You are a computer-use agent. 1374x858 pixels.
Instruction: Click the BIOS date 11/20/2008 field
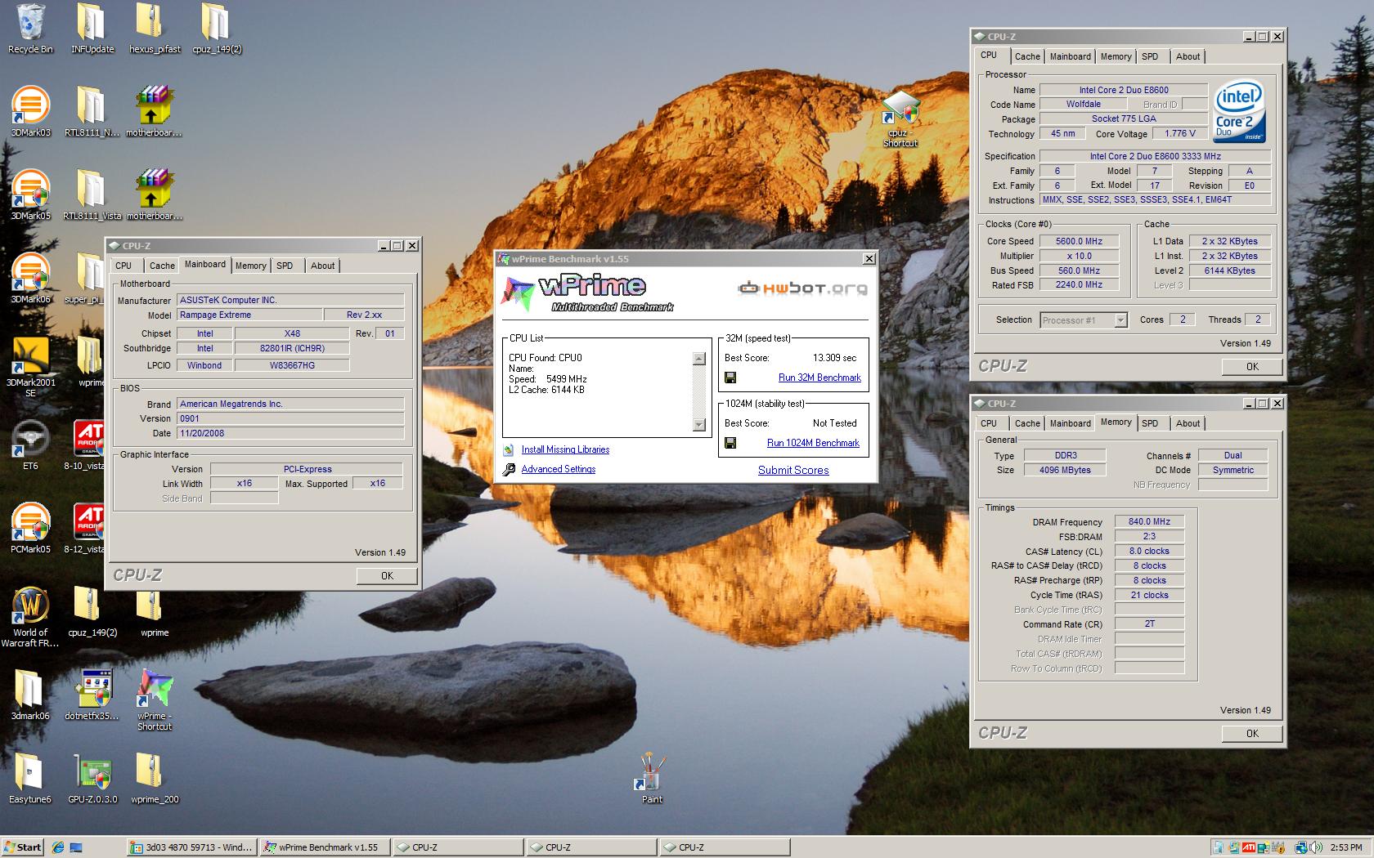[x=290, y=433]
